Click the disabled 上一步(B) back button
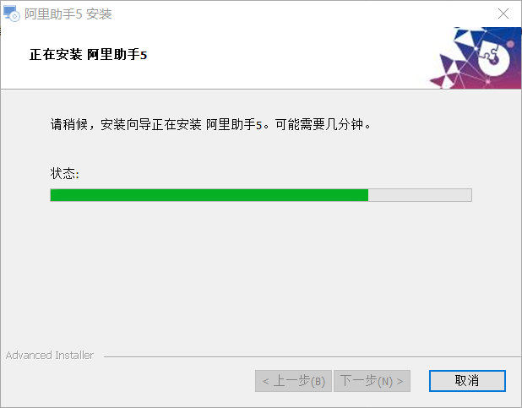The height and width of the screenshot is (408, 522). pos(293,381)
